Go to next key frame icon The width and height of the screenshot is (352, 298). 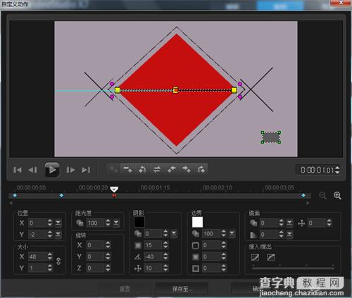click(x=201, y=169)
